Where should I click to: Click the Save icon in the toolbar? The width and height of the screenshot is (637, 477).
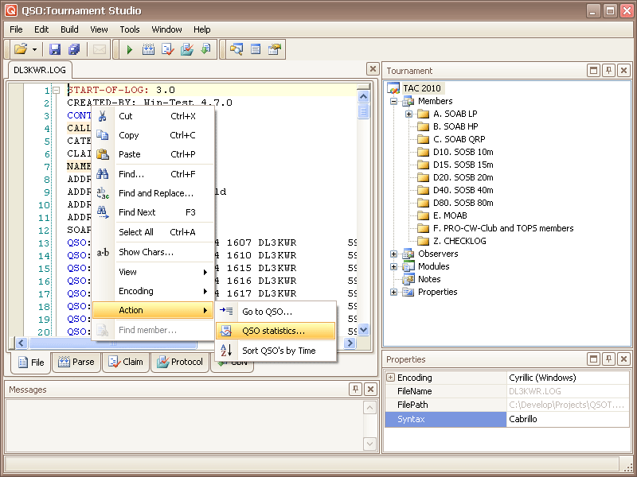[55, 49]
